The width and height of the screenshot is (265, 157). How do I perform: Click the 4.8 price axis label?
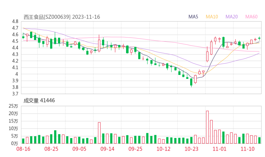tap(15, 21)
